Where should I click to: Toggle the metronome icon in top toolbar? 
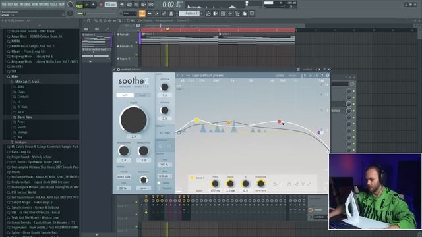[122, 5]
